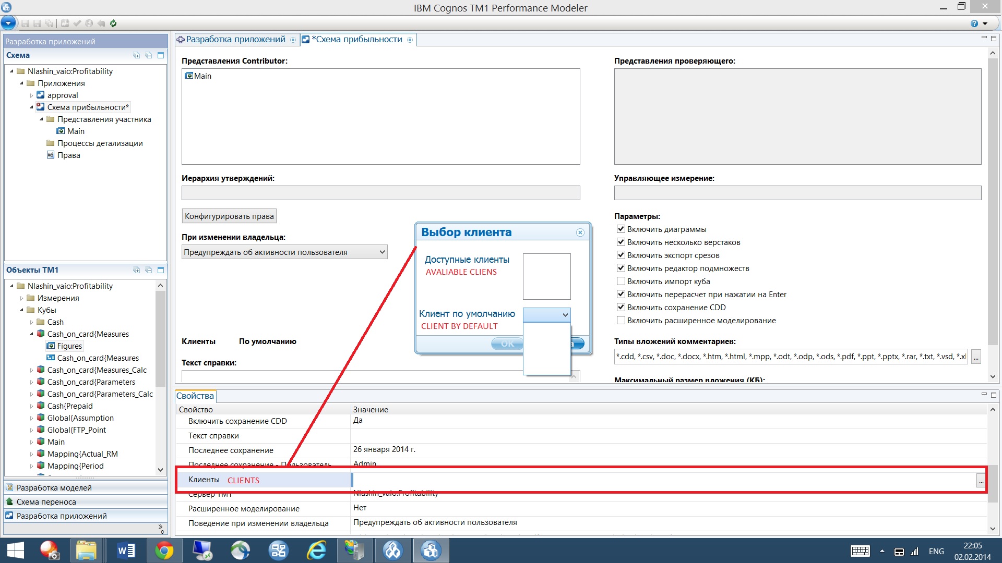
Task: Expand all in the Схема panel
Action: click(136, 55)
